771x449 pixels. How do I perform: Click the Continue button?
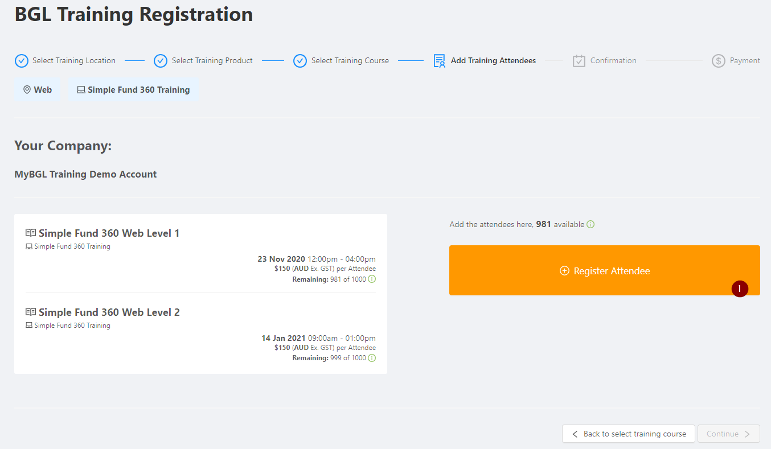[728, 434]
